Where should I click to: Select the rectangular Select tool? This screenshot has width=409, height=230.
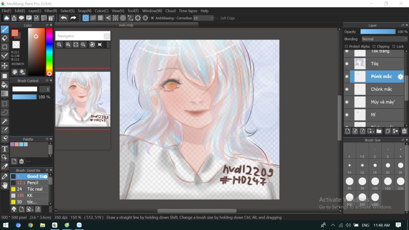tap(5, 104)
